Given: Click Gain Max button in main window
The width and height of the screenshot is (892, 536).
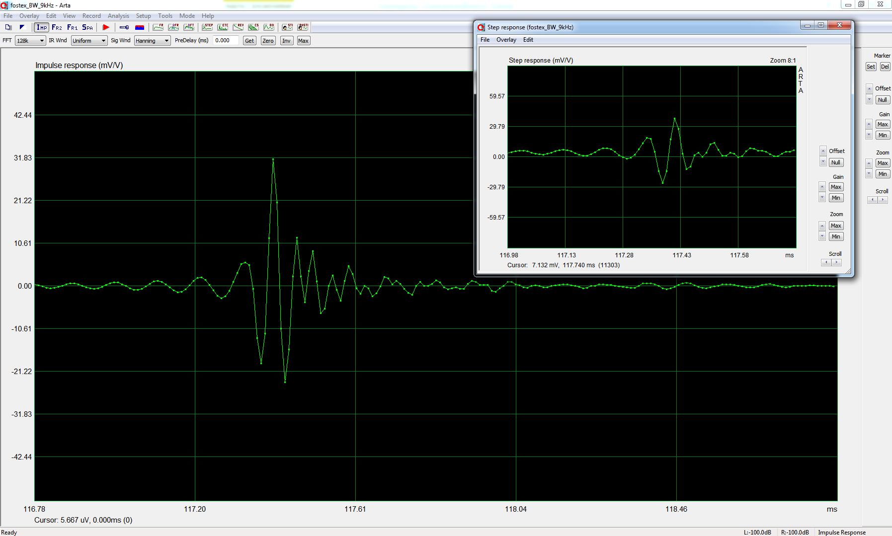Looking at the screenshot, I should pos(883,124).
